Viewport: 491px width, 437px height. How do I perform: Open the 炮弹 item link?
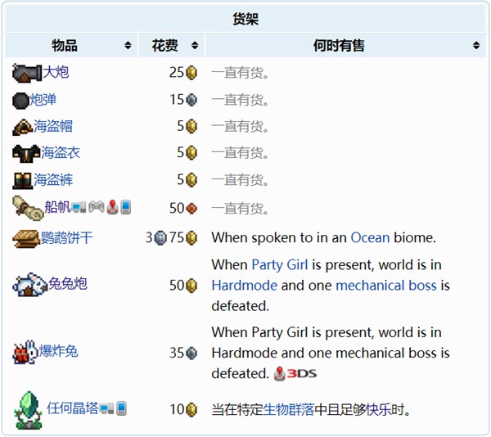(x=43, y=100)
